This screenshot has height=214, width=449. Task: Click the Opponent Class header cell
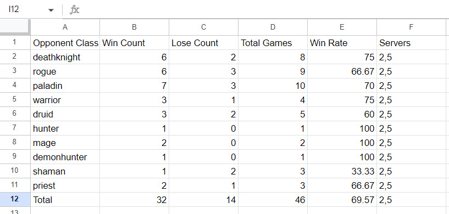pyautogui.click(x=65, y=43)
